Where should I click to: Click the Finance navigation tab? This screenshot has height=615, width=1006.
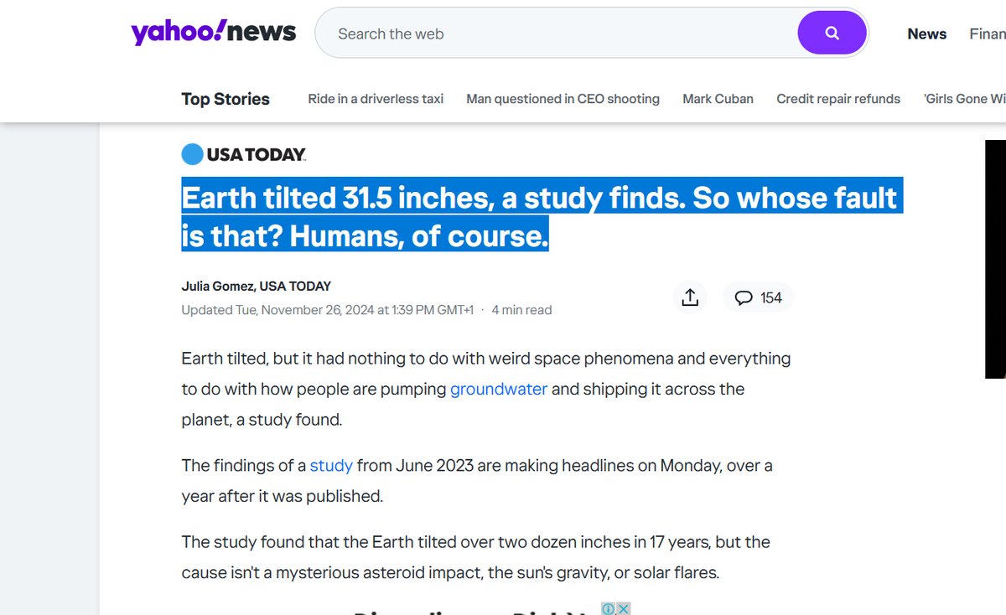pyautogui.click(x=988, y=34)
